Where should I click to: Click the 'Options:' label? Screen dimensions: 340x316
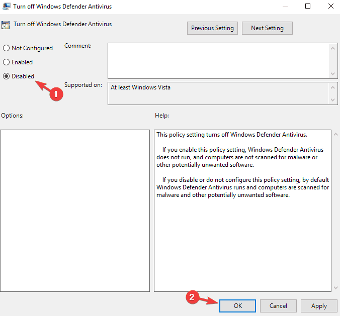[x=13, y=116]
